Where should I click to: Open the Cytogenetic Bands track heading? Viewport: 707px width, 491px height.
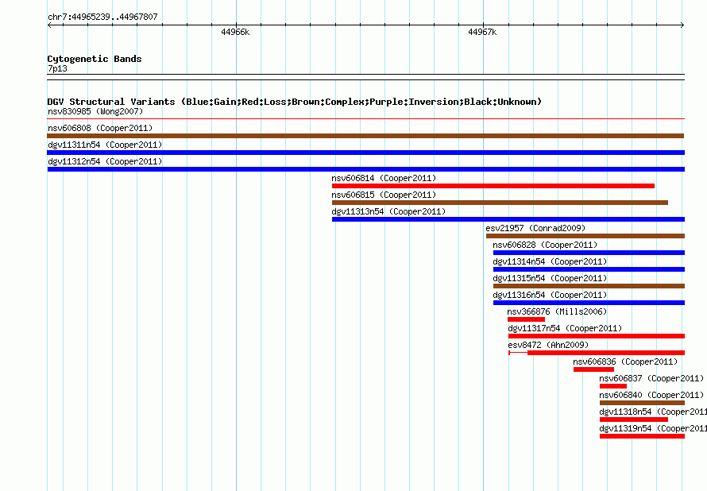click(x=95, y=59)
